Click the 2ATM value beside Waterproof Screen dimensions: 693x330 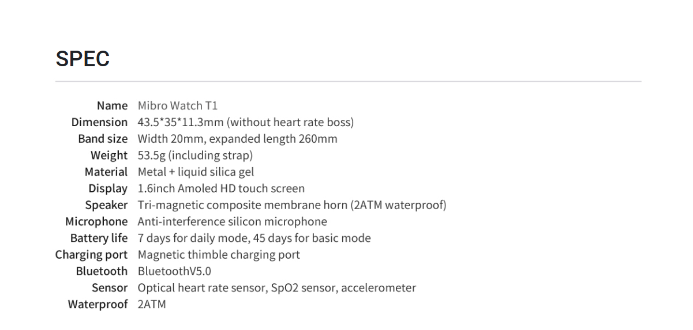152,305
